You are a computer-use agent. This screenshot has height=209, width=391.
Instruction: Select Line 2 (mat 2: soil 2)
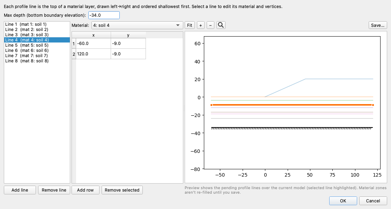(37, 29)
